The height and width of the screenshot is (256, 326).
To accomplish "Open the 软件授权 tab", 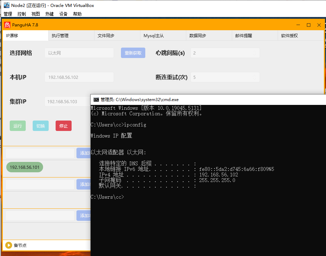I will [x=301, y=35].
